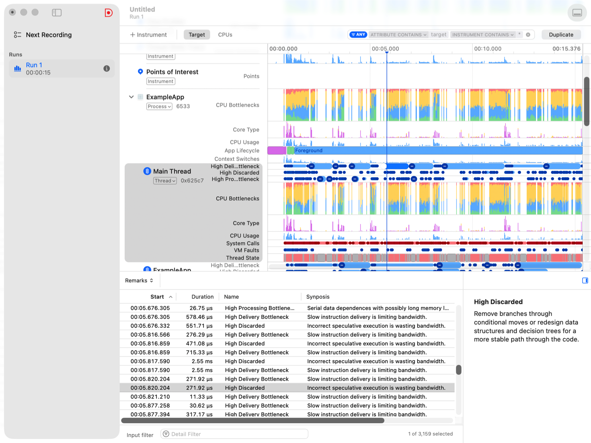591x443 pixels.
Task: Collapse the ExampleApp track with its chevron
Action: 131,97
